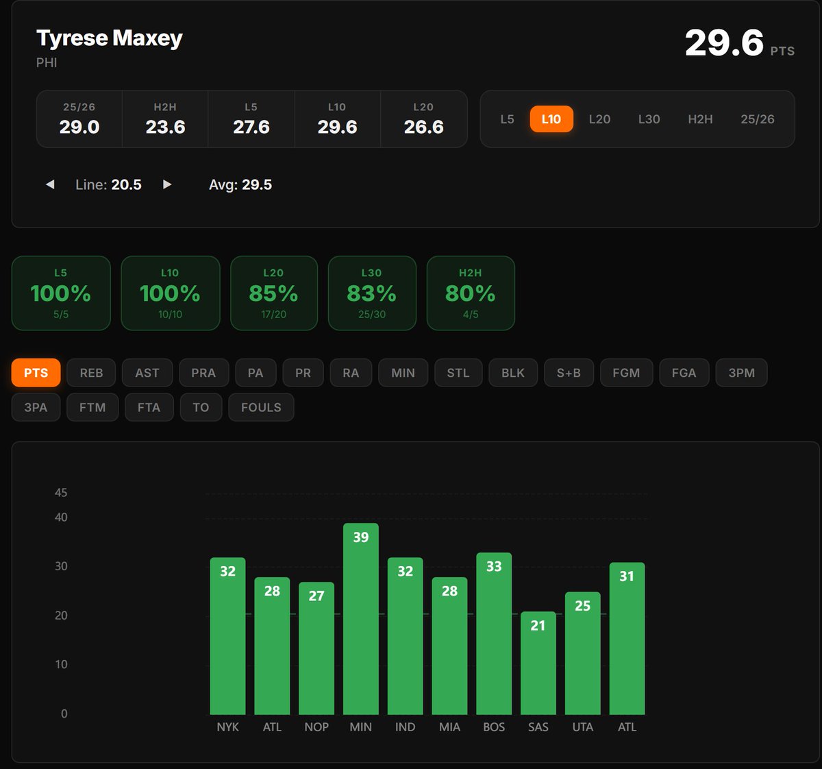Switch to the H2H range tab
822x769 pixels.
click(x=700, y=119)
